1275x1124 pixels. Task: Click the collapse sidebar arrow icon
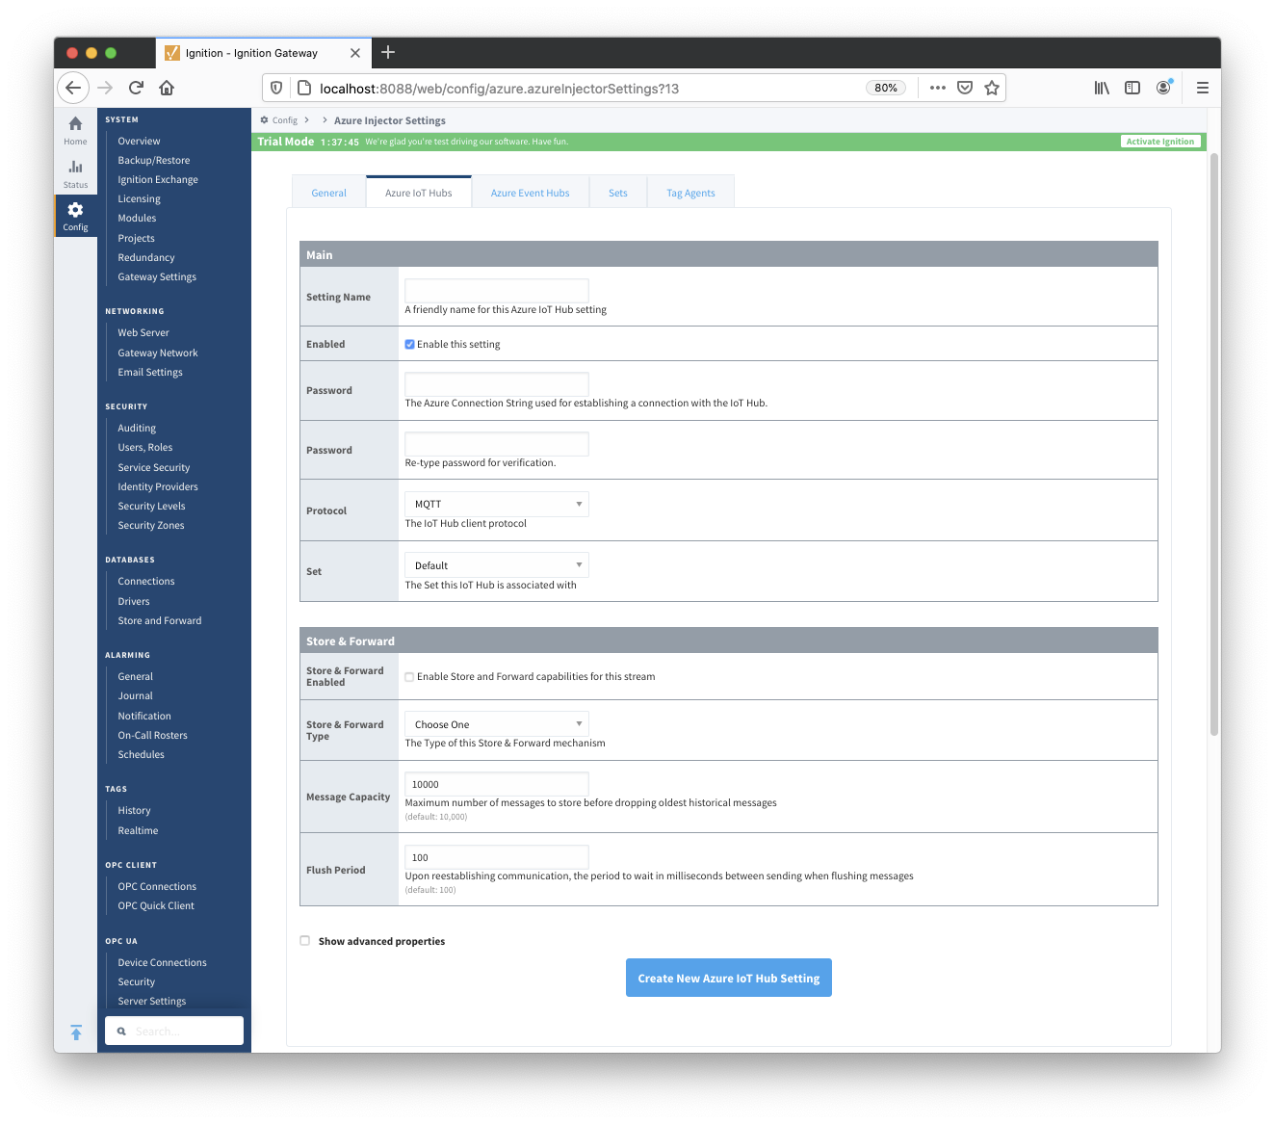coord(76,1033)
